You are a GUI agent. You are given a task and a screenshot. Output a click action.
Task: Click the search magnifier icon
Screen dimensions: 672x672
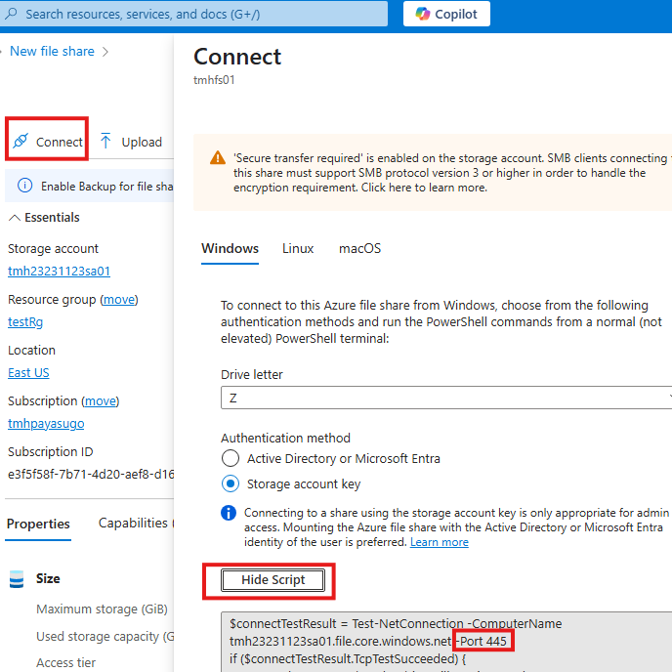coord(11,14)
